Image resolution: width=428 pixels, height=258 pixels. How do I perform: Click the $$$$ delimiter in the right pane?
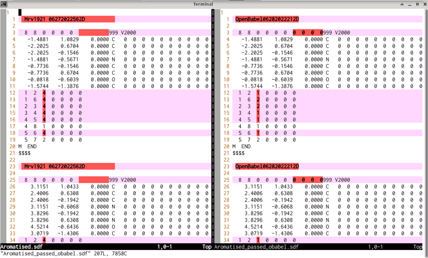tap(240, 153)
